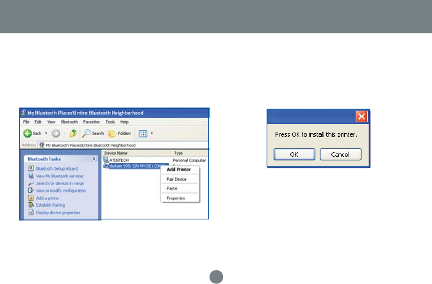Click the Folders toolbar icon

point(112,134)
